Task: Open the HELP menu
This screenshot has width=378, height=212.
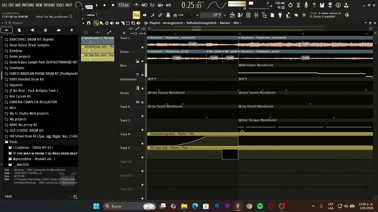Action: tap(69, 5)
